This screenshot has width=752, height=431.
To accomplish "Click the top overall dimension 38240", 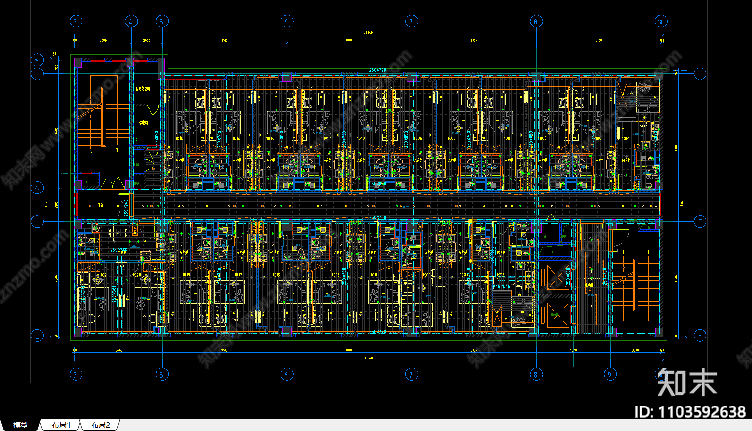I will coord(368,33).
